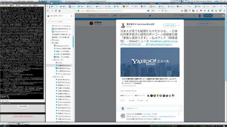Toggle the sidebar with the toolbar sidebar icon
Screen dimensions: 227x127
pyautogui.click(x=186, y=11)
